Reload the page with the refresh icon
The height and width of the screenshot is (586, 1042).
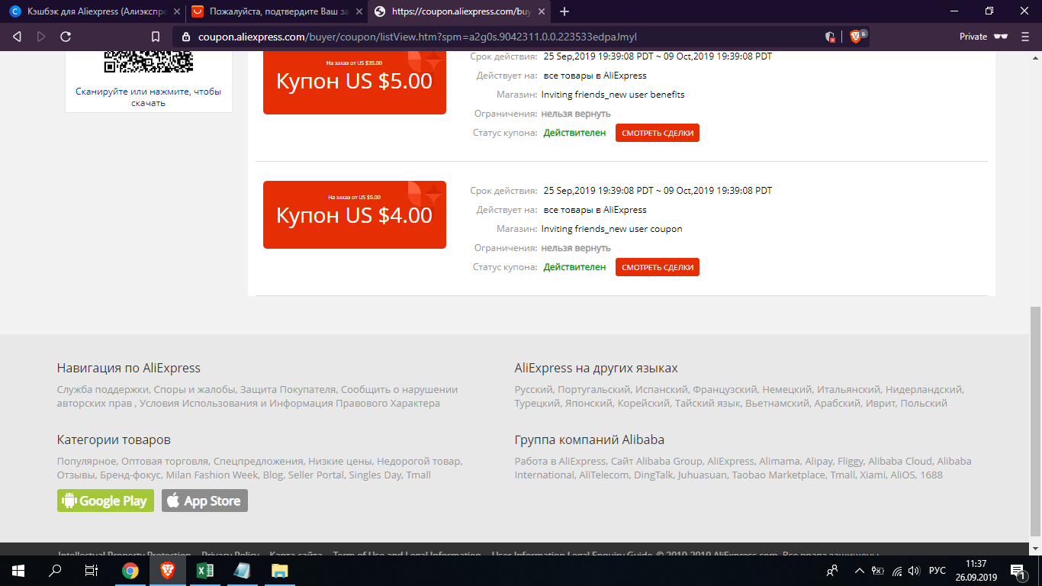coord(66,37)
